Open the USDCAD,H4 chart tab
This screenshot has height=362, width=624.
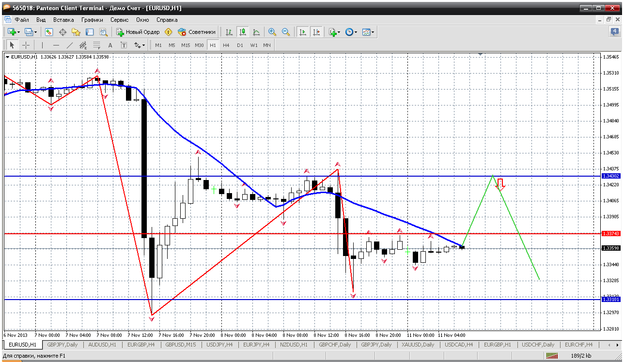click(x=459, y=345)
